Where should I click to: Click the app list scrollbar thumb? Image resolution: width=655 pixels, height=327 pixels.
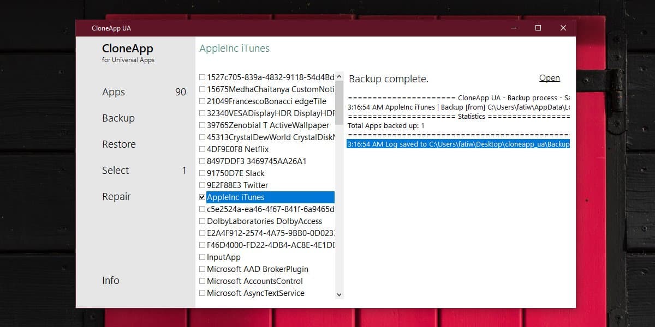(x=339, y=102)
